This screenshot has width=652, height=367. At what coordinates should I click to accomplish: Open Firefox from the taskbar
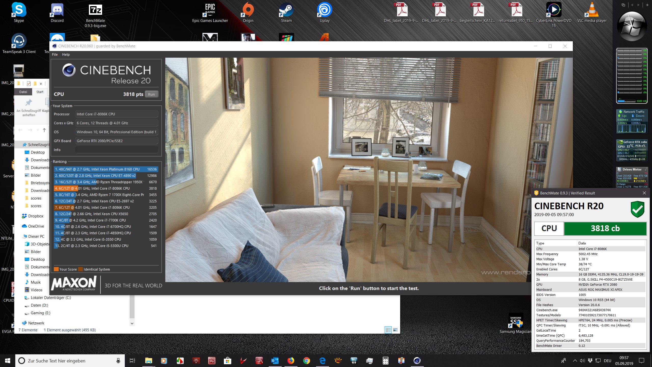tap(291, 361)
